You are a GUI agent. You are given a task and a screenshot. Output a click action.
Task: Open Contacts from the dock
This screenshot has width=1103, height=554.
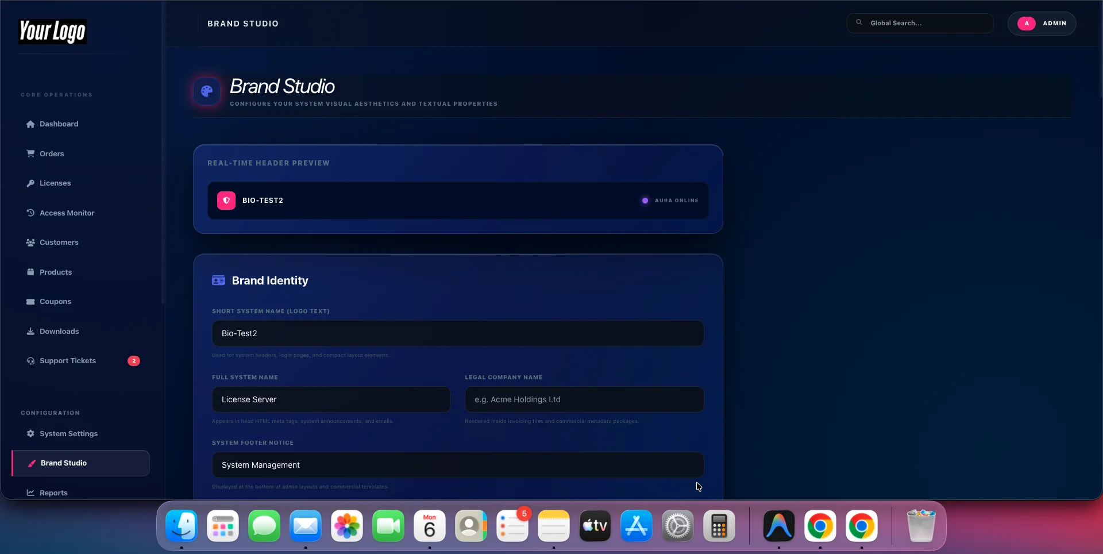[471, 526]
